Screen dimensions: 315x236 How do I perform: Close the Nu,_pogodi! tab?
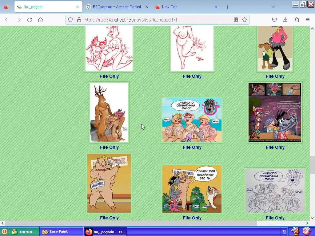pyautogui.click(x=78, y=7)
